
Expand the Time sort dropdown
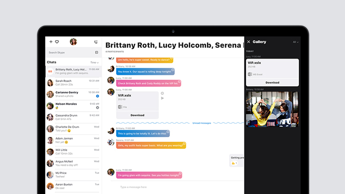pyautogui.click(x=94, y=63)
